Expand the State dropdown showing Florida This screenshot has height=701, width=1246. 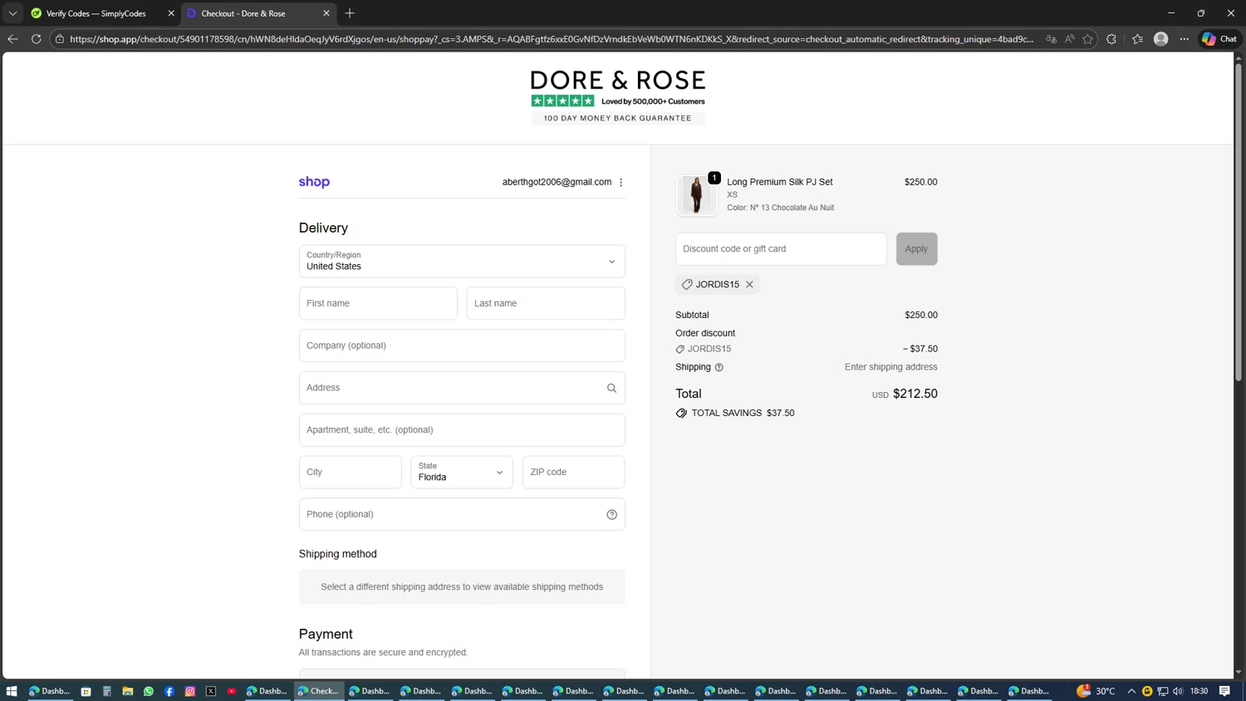click(x=462, y=472)
